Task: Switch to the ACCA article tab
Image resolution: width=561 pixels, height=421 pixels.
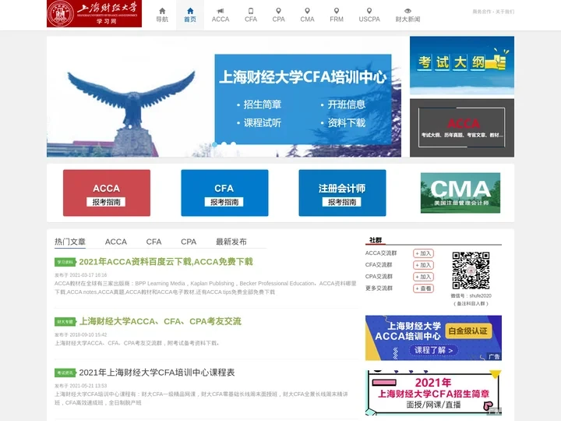Action: coord(115,242)
